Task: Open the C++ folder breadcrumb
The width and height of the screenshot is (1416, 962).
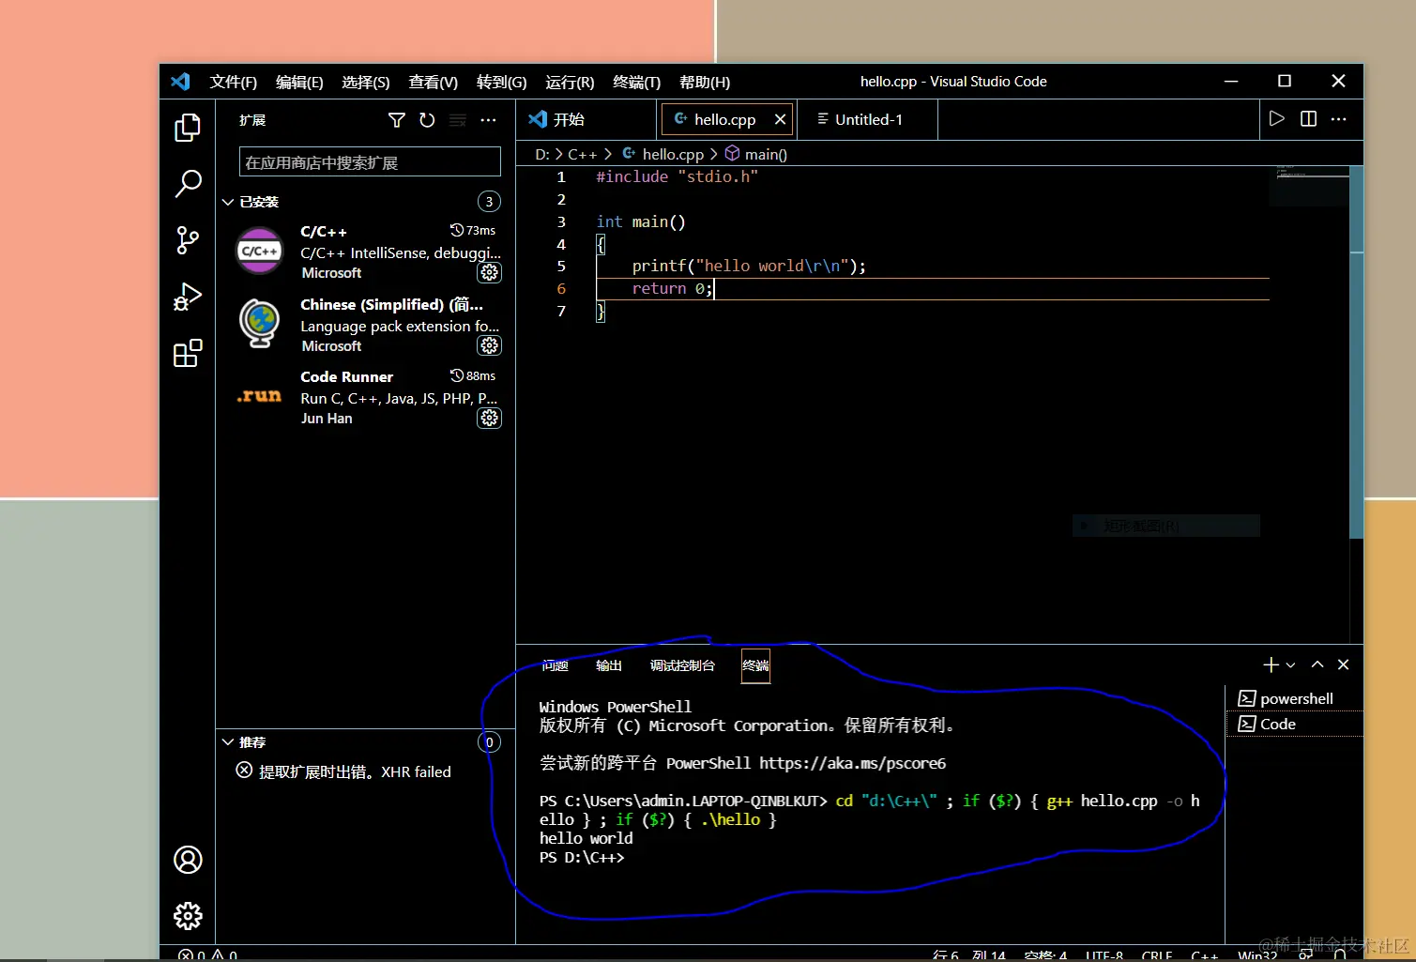Action: pos(582,154)
